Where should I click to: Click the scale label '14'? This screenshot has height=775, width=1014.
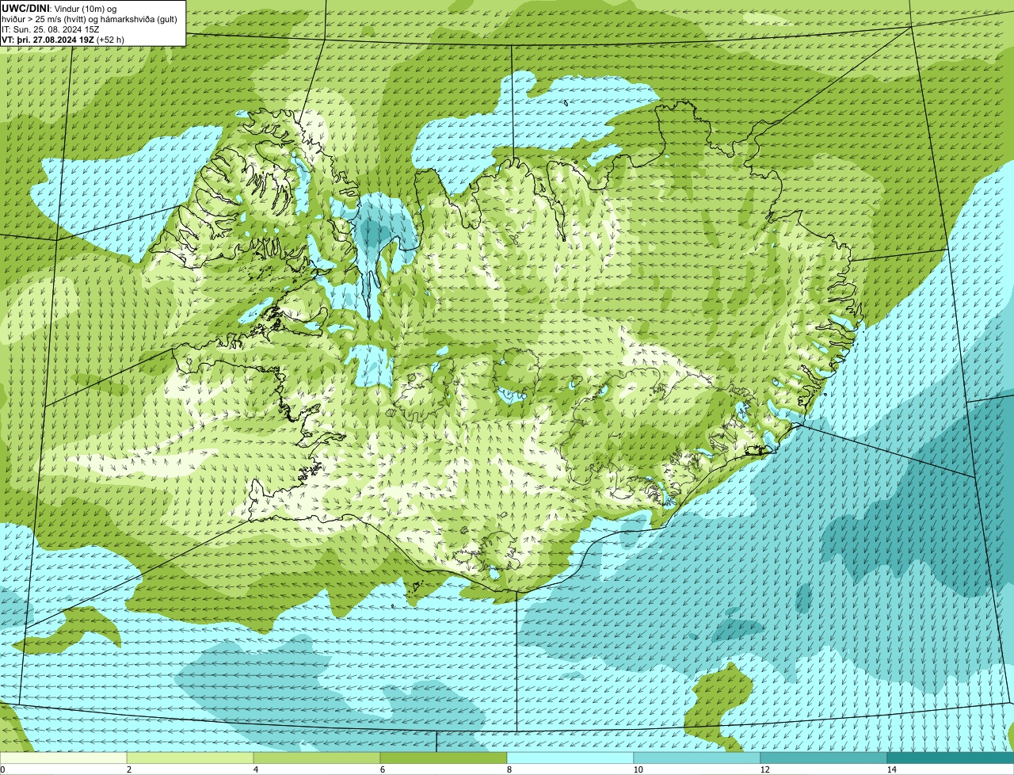(x=891, y=769)
